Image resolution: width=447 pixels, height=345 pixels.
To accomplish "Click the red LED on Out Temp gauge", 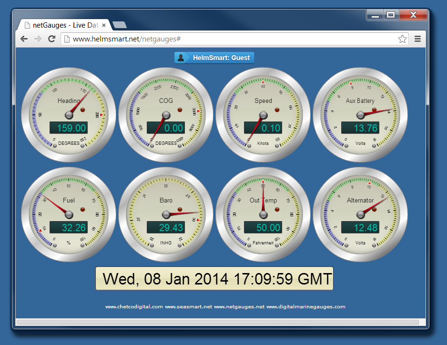I will [277, 209].
